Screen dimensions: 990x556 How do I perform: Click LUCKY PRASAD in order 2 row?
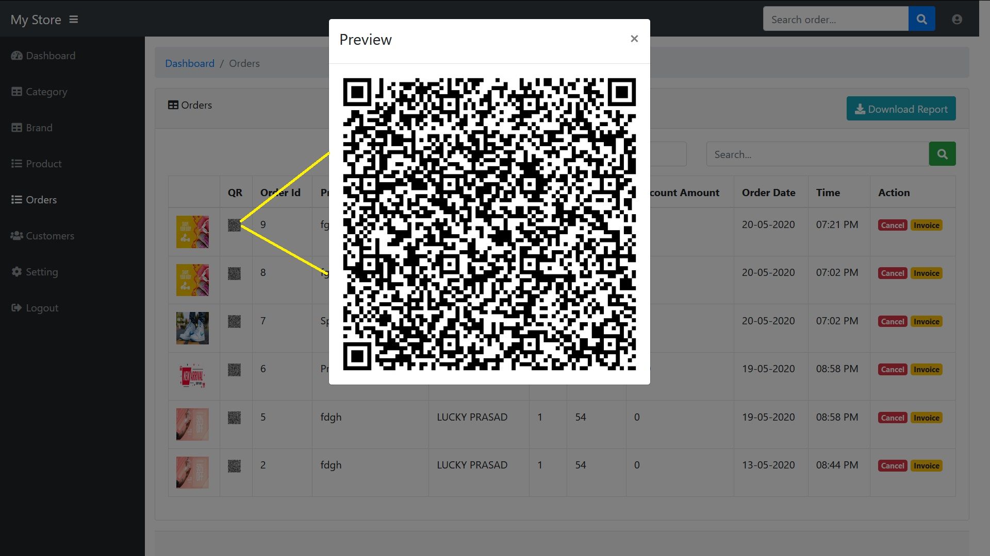pos(472,465)
